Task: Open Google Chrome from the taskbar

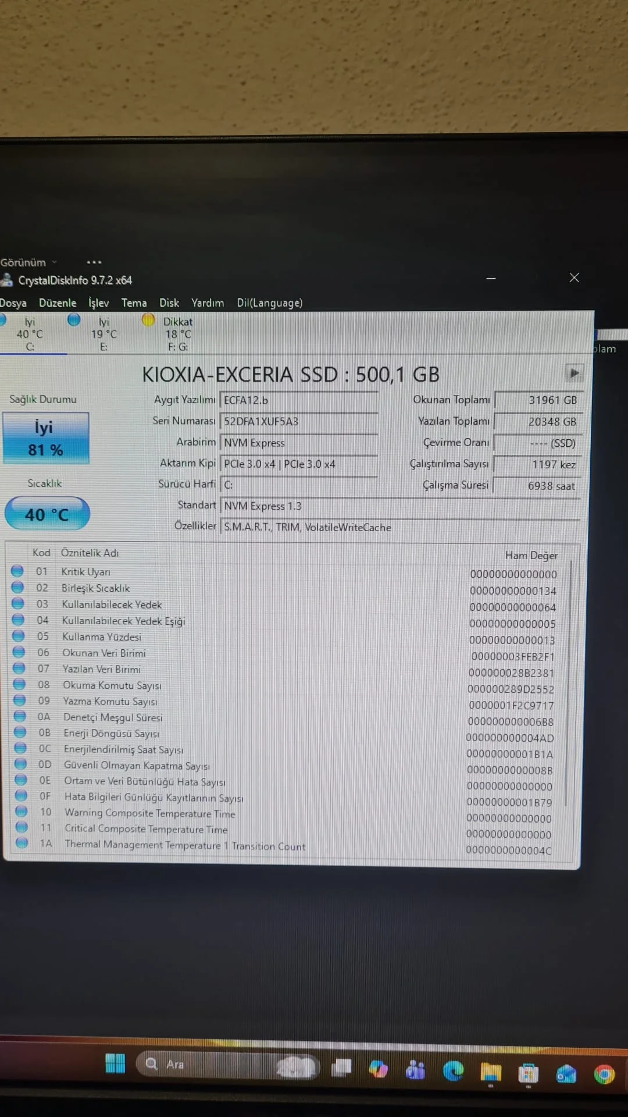Action: coord(604,1075)
